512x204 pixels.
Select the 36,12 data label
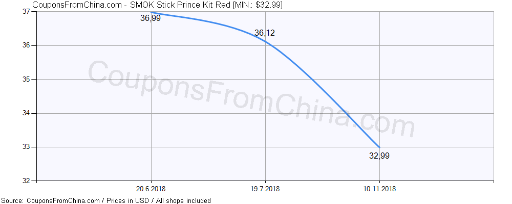point(264,33)
